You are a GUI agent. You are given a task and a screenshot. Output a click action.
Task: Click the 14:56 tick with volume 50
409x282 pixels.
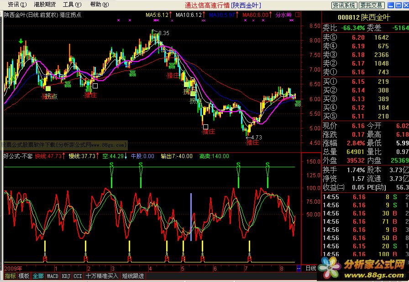point(366,238)
